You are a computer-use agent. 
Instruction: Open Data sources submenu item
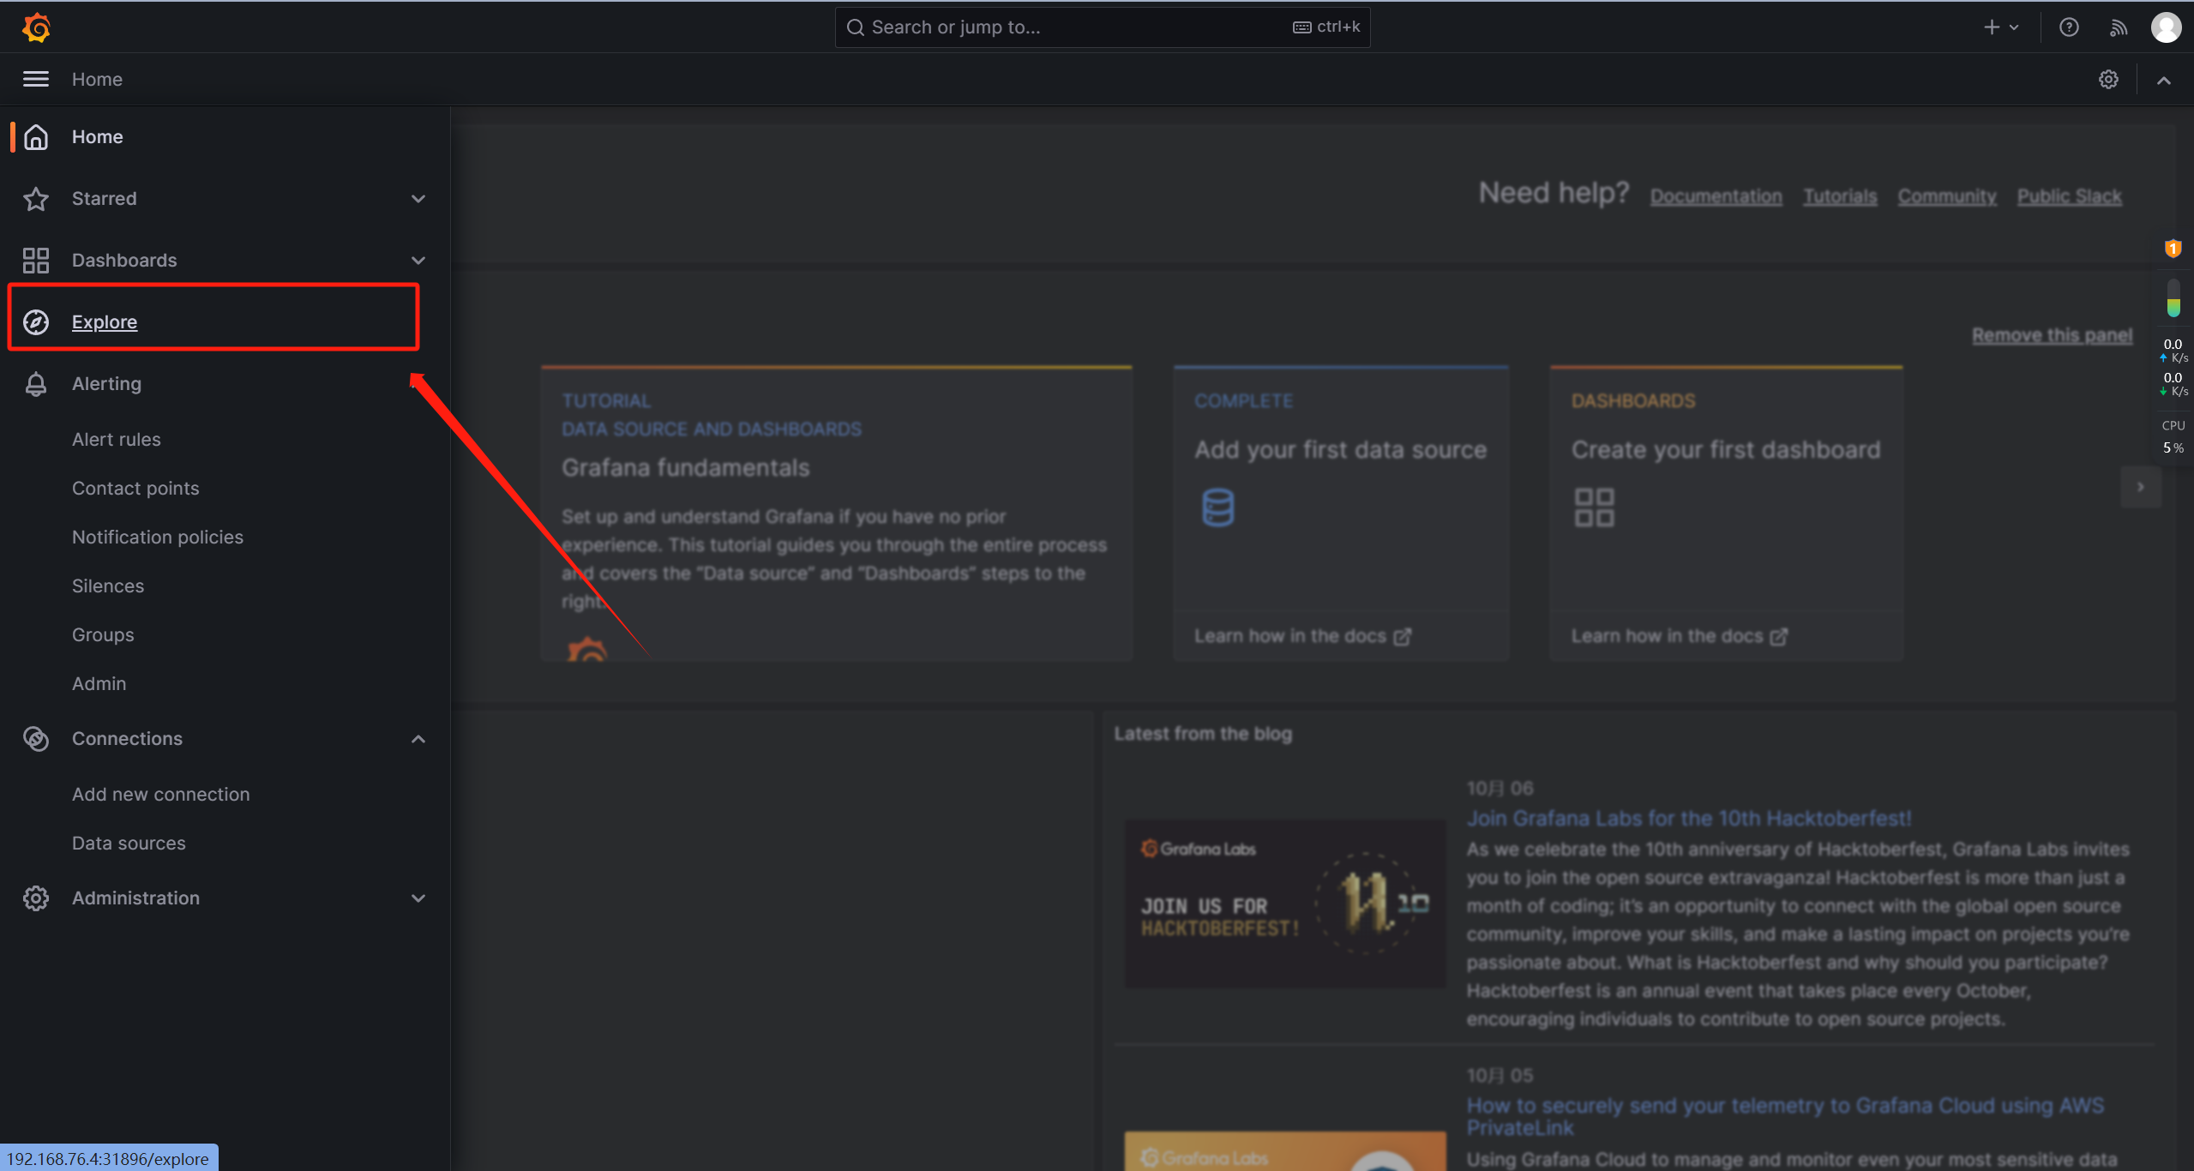(x=129, y=844)
